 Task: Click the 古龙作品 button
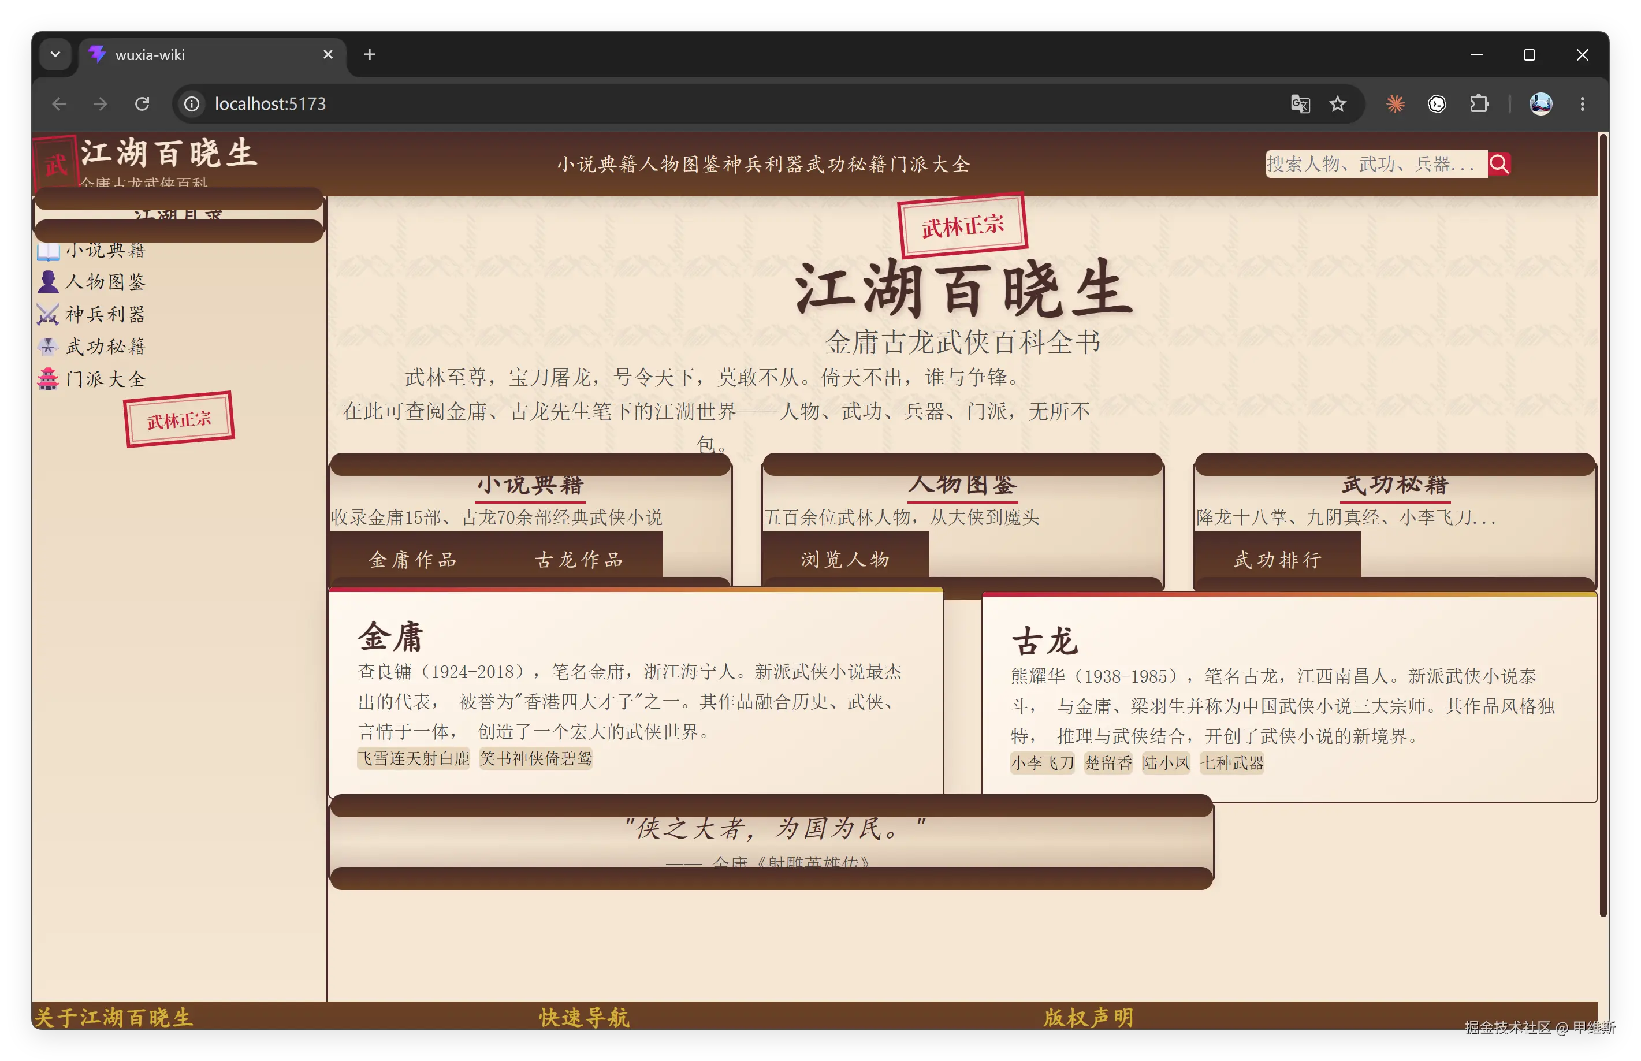click(579, 560)
